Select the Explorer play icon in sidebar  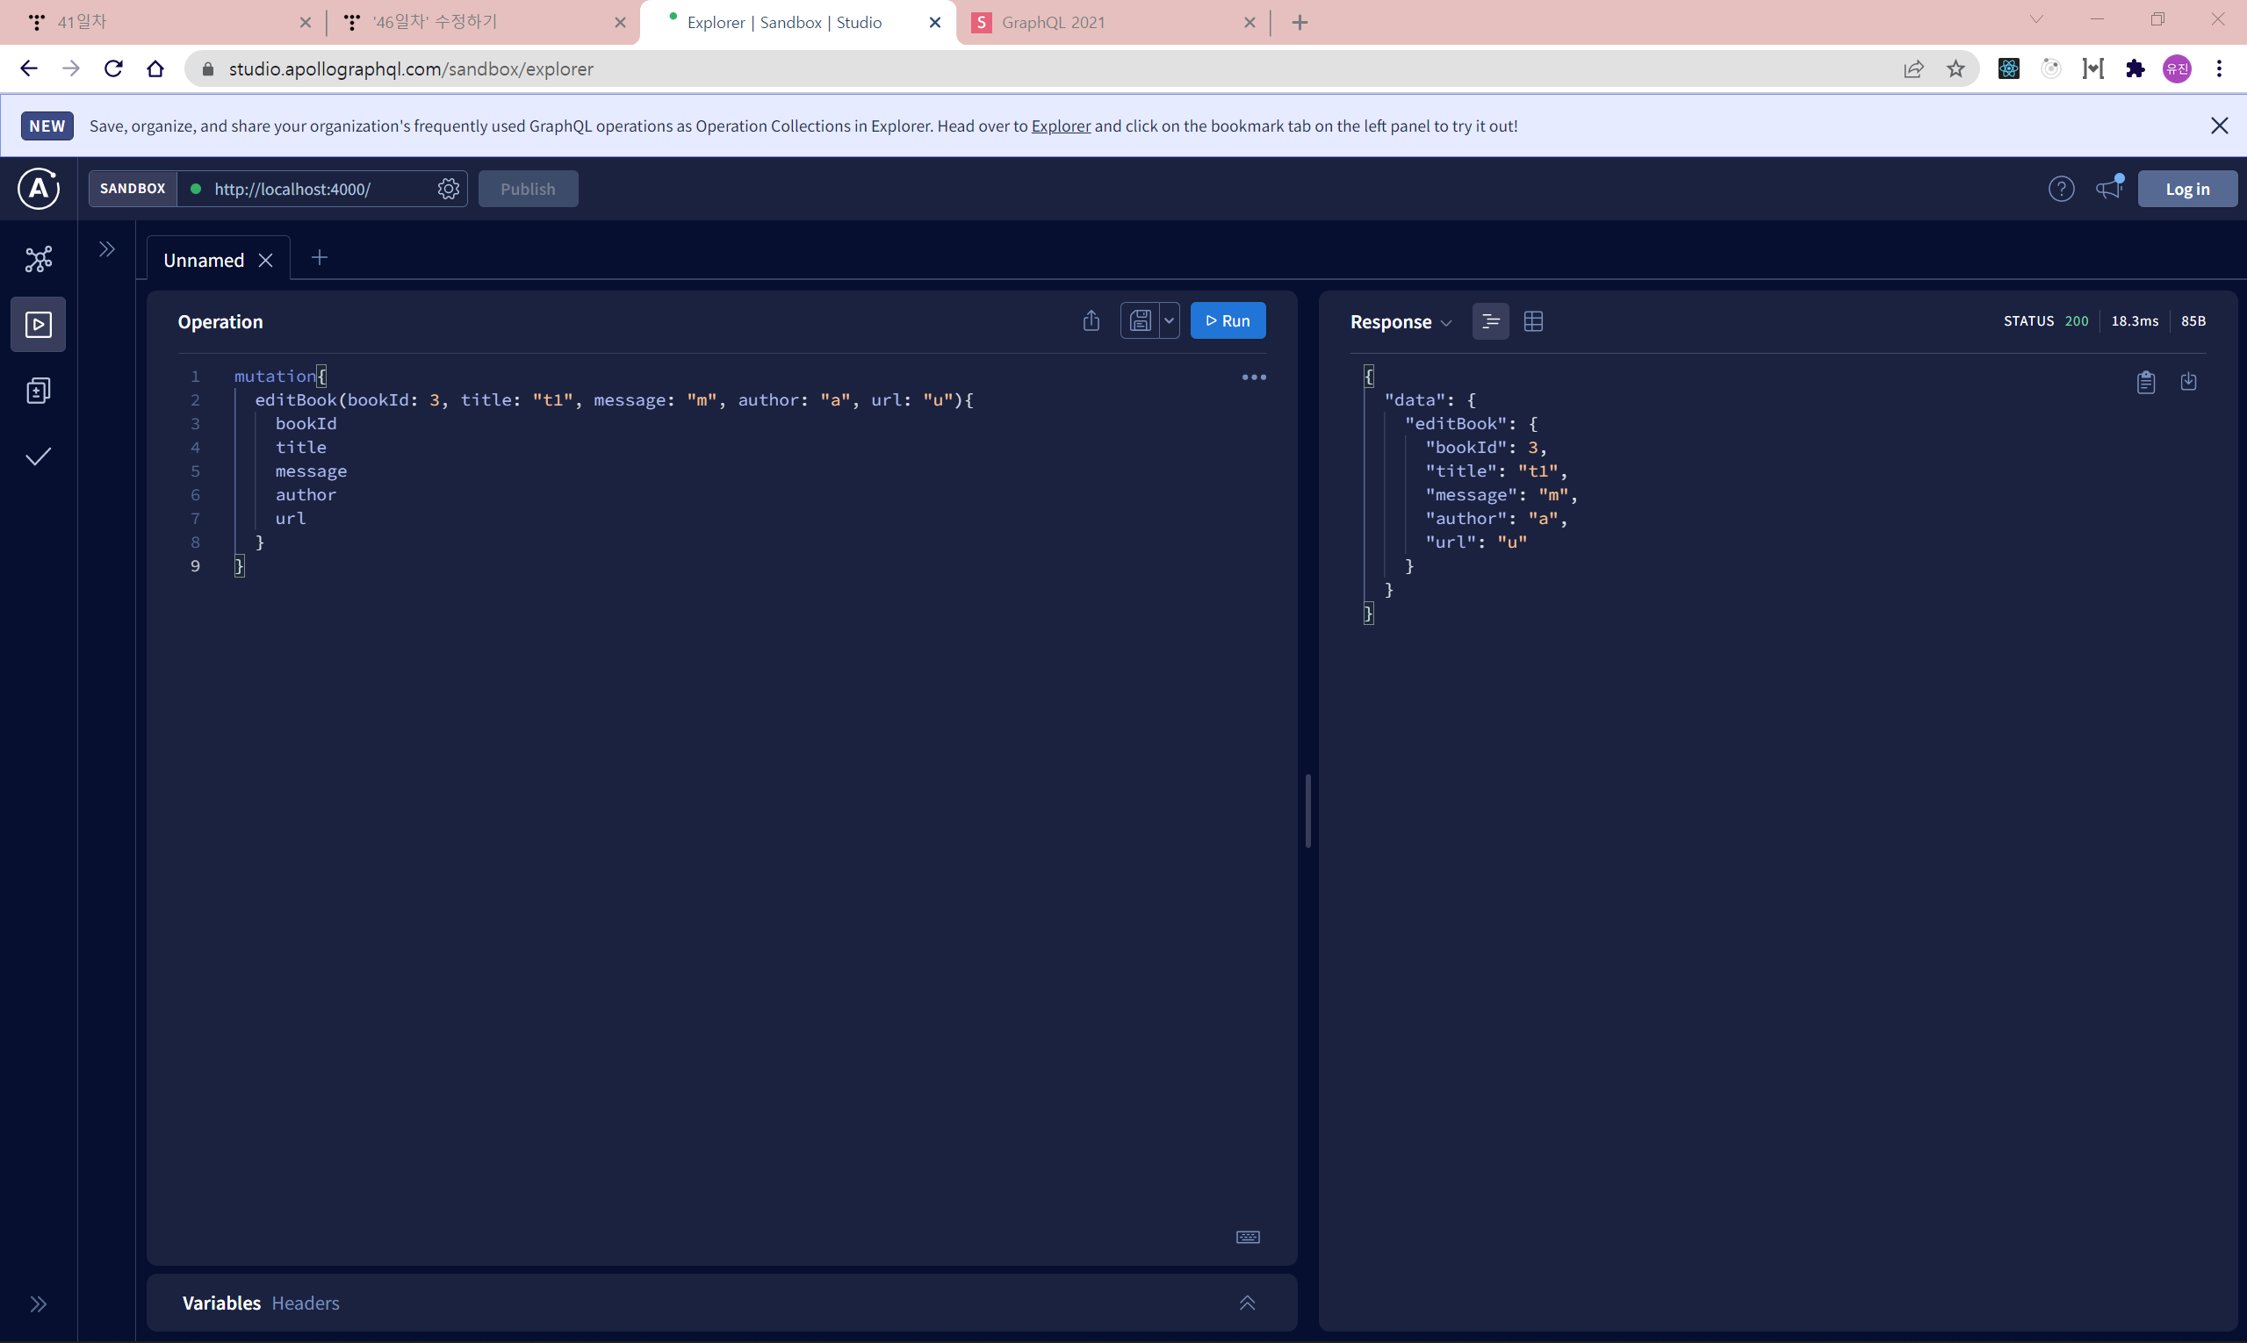[x=38, y=324]
